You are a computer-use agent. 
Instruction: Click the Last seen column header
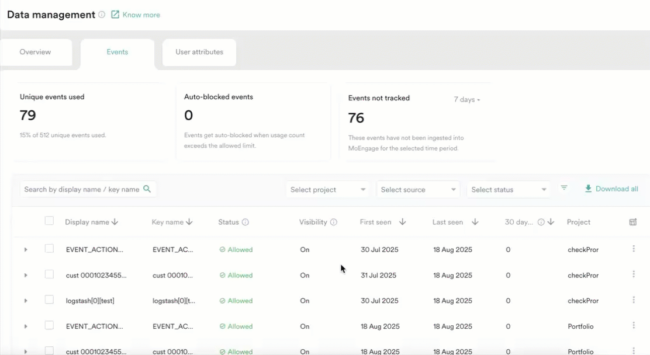pos(448,222)
